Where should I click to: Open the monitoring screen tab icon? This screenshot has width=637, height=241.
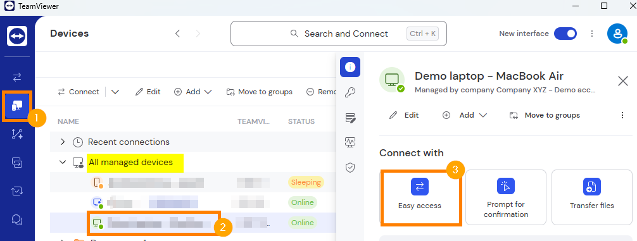(x=350, y=142)
